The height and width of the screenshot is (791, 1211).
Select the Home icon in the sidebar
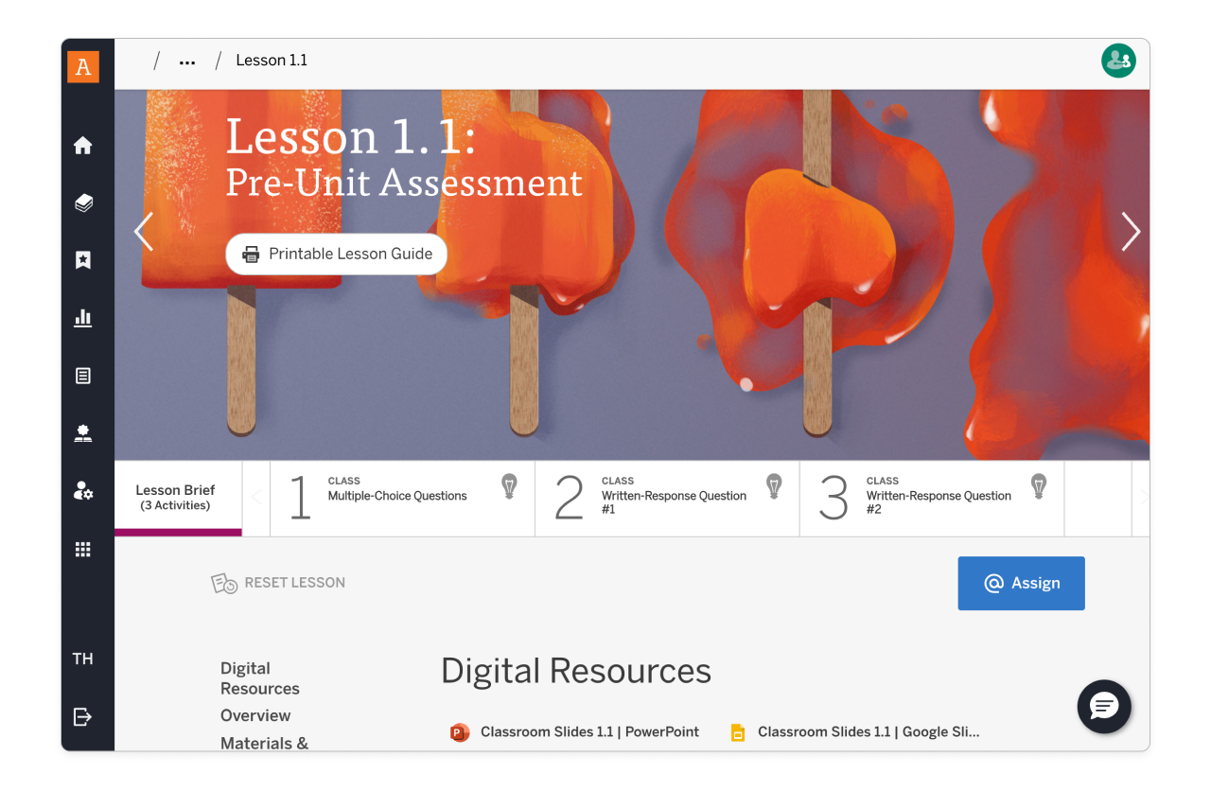click(x=83, y=145)
